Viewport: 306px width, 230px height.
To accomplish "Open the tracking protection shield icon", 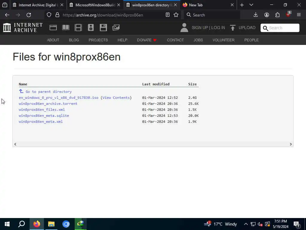I will click(49, 15).
